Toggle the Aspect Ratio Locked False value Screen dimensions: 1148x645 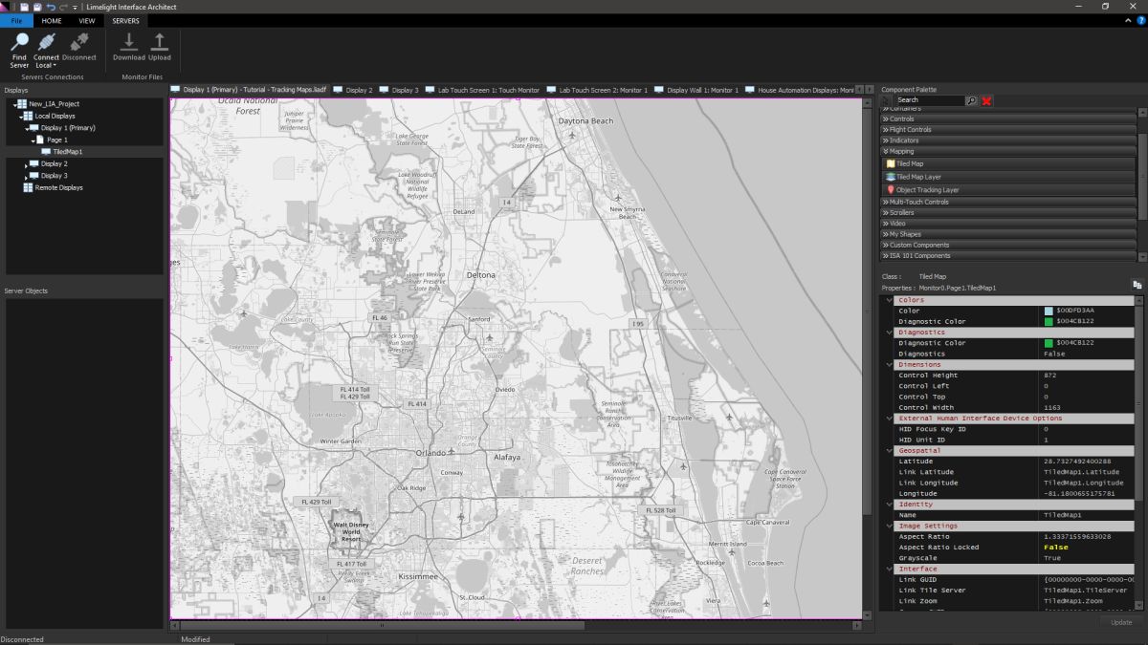tap(1056, 548)
